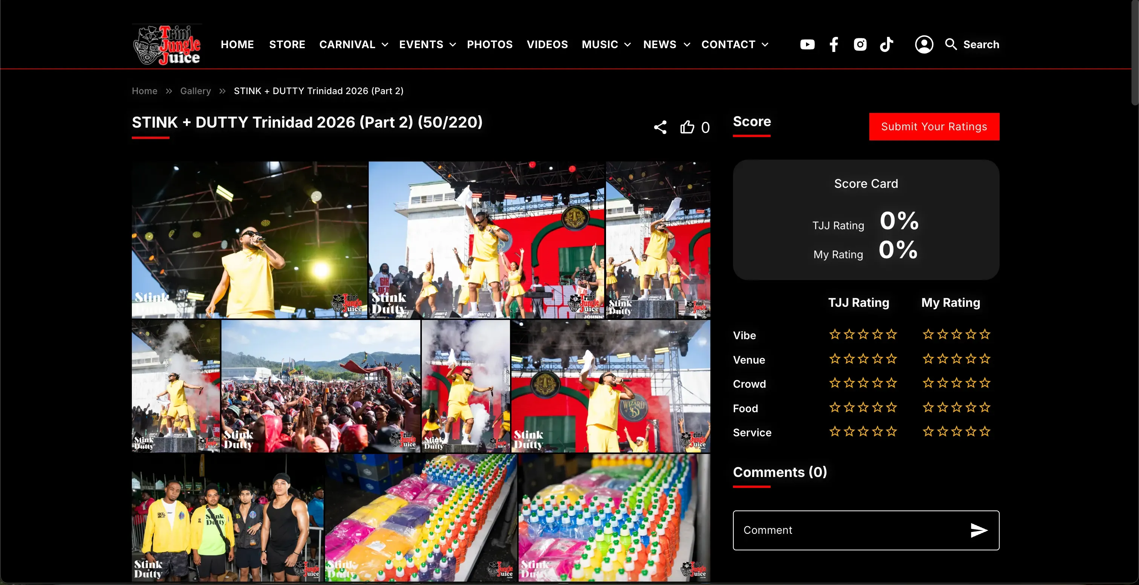Click the Facebook icon in the header
Screen dimensions: 1139x585
click(834, 44)
